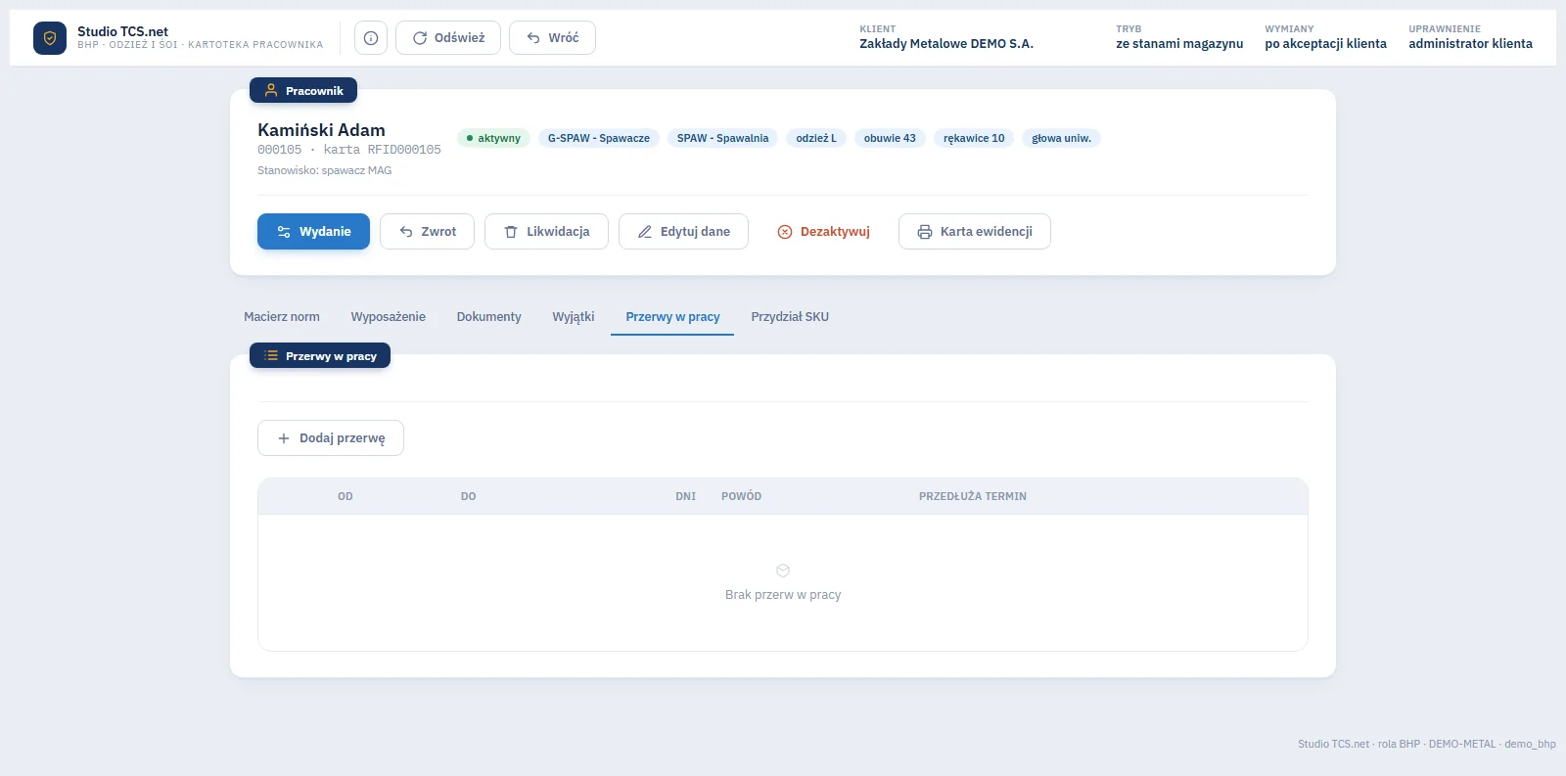Click the OD column header
Image resolution: width=1566 pixels, height=776 pixels.
[345, 497]
